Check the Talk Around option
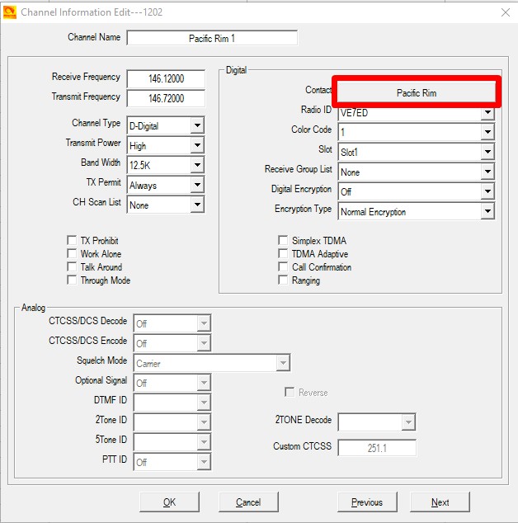518x523 pixels. point(73,267)
